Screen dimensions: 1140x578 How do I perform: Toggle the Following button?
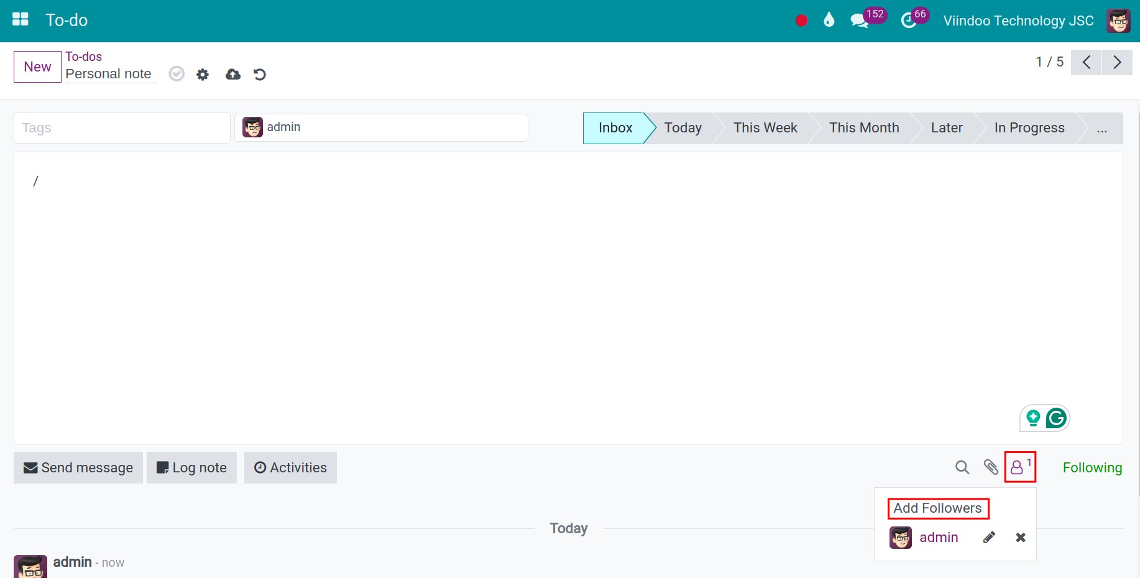pos(1092,467)
